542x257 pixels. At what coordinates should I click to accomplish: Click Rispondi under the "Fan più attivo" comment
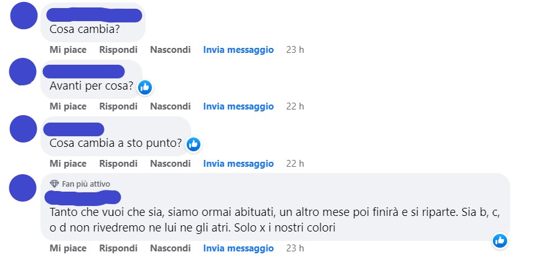[x=118, y=248]
